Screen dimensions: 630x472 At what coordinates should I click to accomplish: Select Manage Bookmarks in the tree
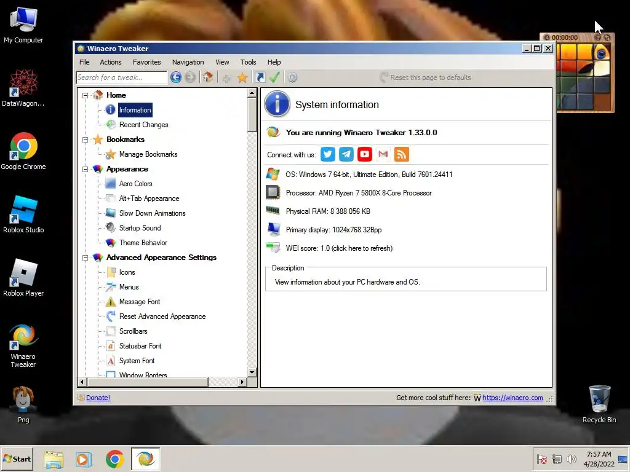[148, 154]
